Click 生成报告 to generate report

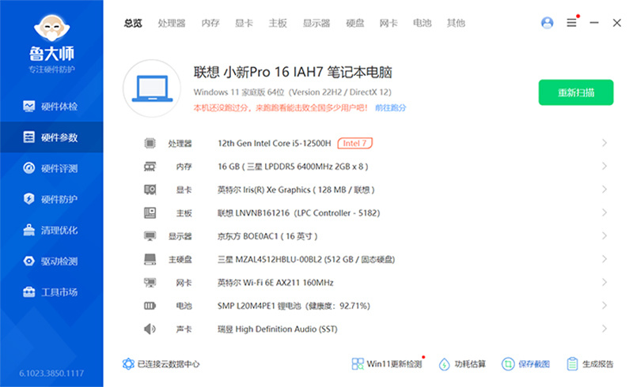[589, 364]
